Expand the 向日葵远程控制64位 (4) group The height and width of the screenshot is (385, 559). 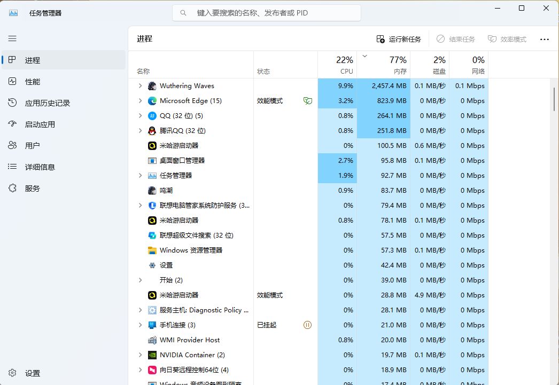pos(140,370)
